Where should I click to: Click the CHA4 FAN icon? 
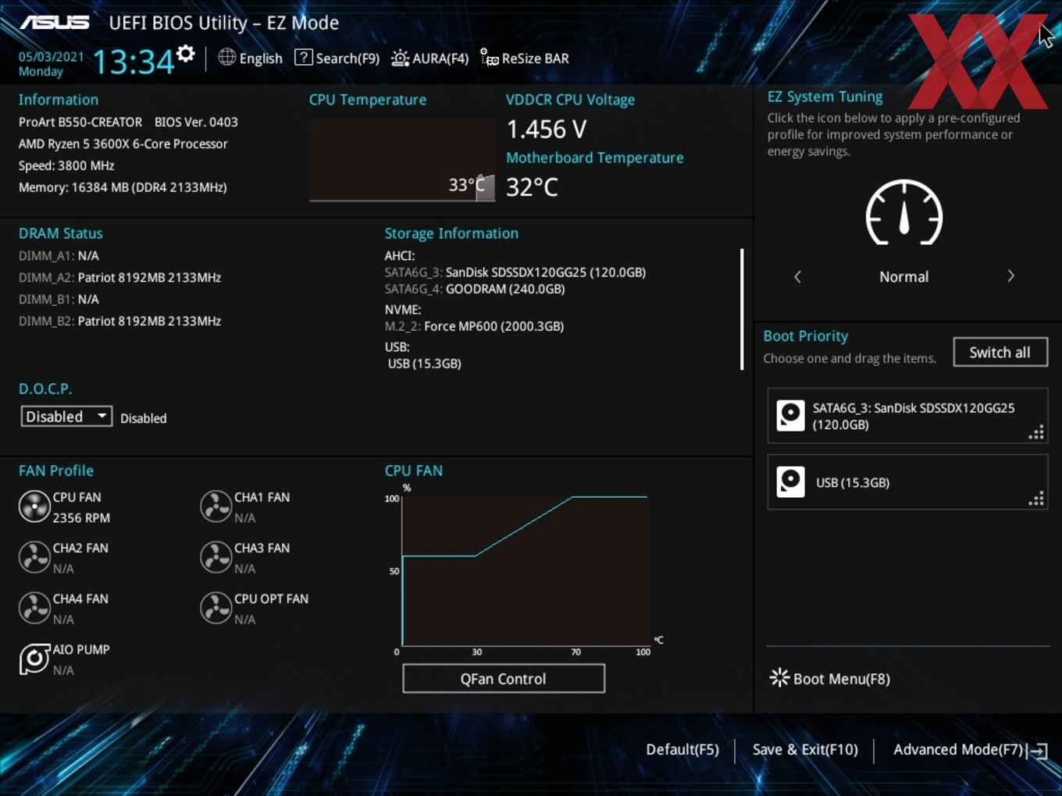34,608
